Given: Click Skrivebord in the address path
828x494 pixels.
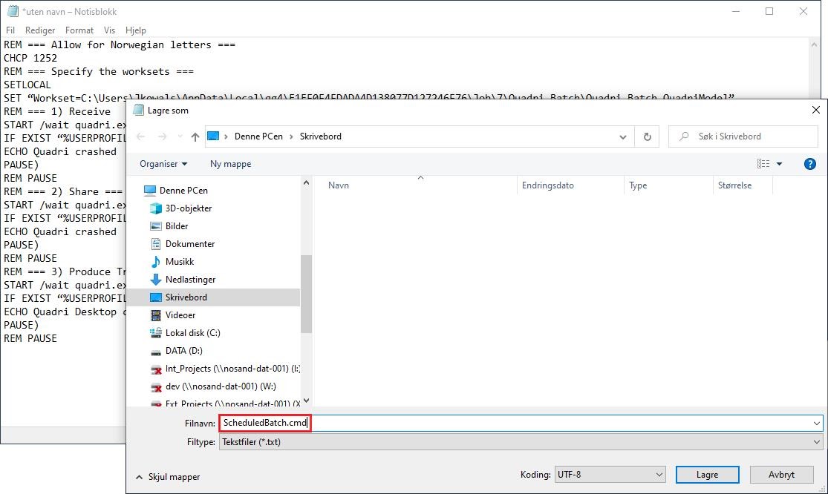Looking at the screenshot, I should click(321, 136).
